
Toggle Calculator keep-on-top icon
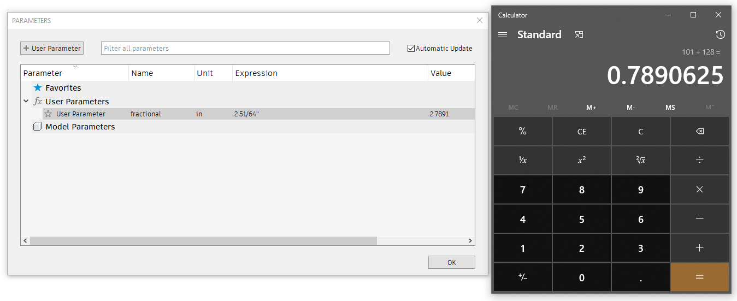pos(579,34)
